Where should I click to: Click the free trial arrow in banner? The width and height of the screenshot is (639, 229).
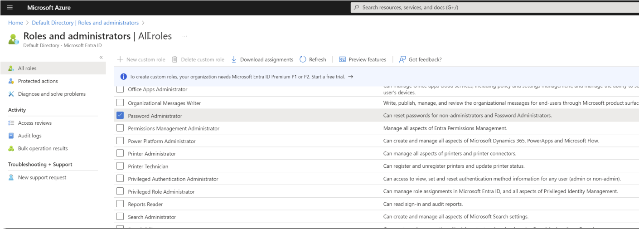click(351, 77)
